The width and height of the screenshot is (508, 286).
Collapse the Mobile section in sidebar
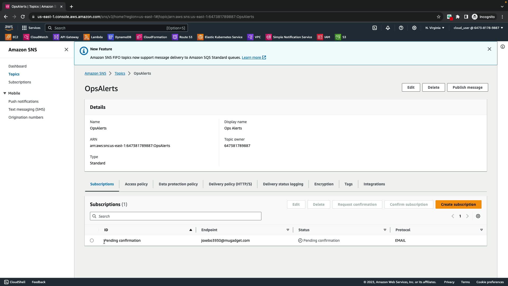coord(5,93)
